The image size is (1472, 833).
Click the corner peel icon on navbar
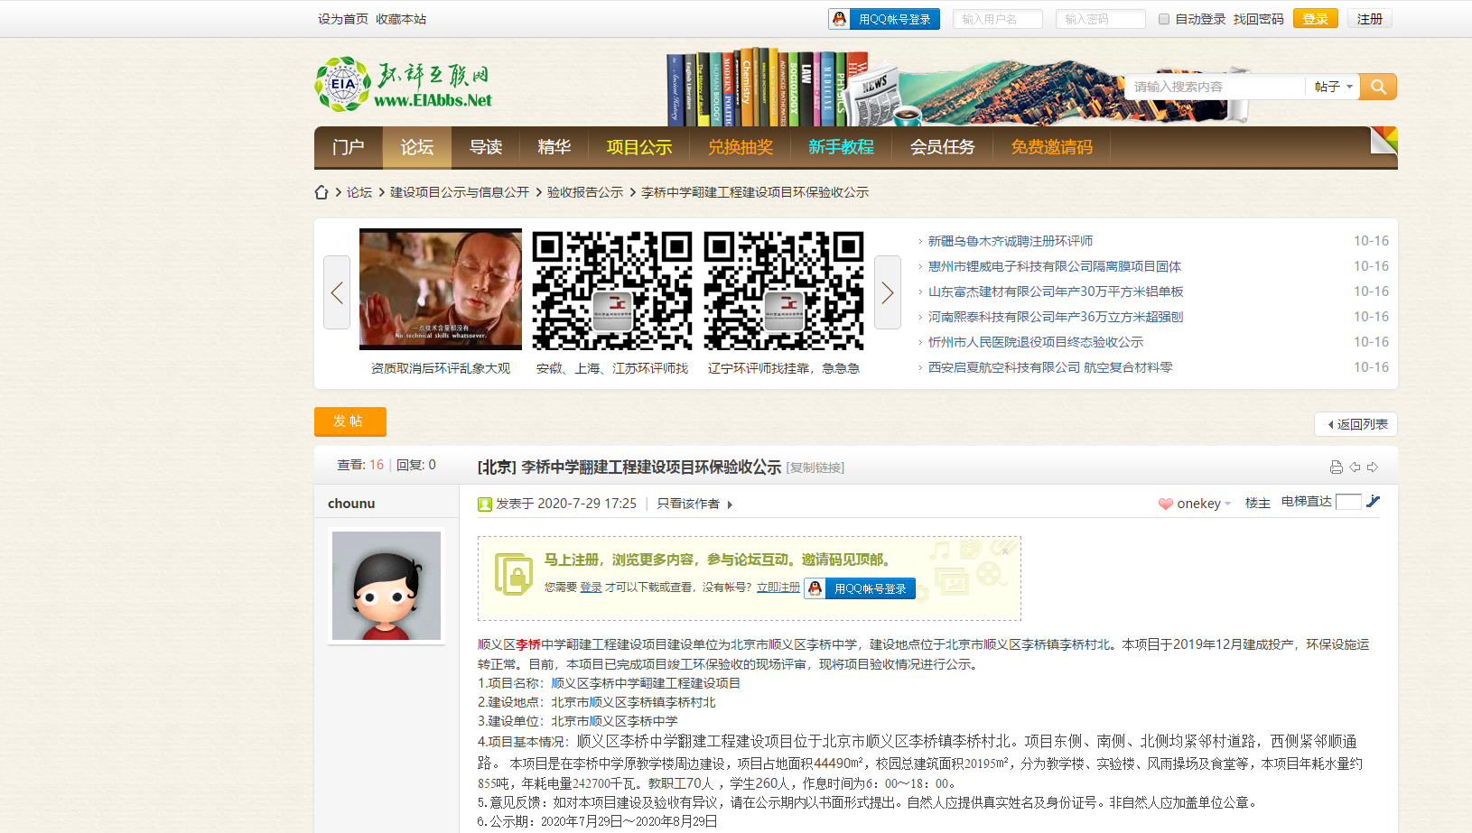pos(1383,140)
